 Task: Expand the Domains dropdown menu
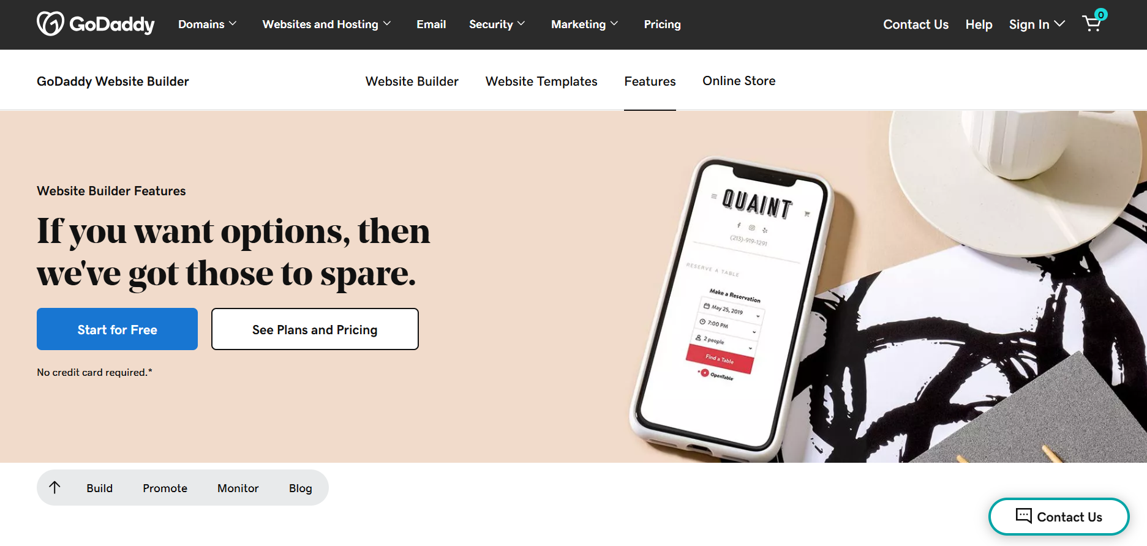pos(207,24)
